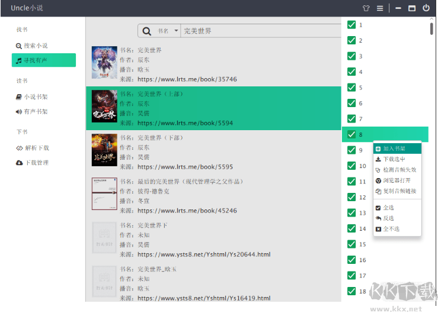Viewport: 438px width, 313px height.
Task: Toggle the checkbox for chapter 16
Action: [351, 260]
